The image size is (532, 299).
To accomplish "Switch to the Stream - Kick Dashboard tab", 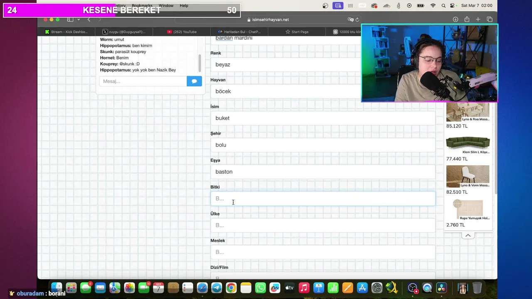I will 66,32.
